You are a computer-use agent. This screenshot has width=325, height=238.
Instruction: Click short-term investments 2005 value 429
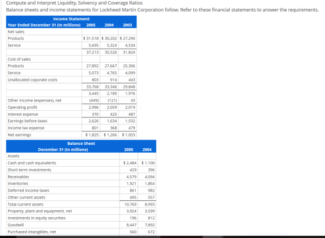[x=133, y=170]
